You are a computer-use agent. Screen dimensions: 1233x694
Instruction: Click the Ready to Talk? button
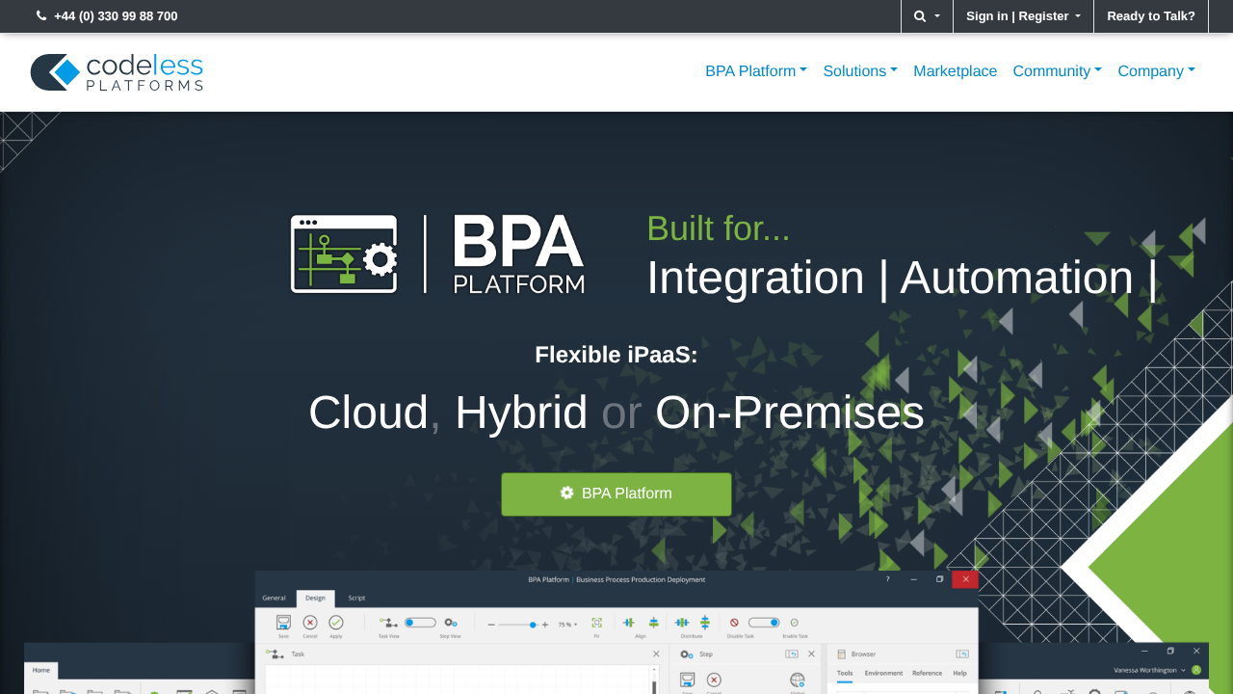[1150, 16]
